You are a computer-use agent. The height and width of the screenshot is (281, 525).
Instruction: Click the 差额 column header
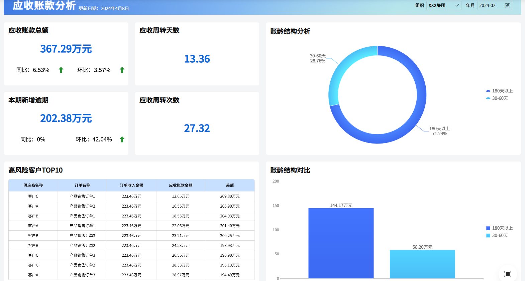point(230,185)
